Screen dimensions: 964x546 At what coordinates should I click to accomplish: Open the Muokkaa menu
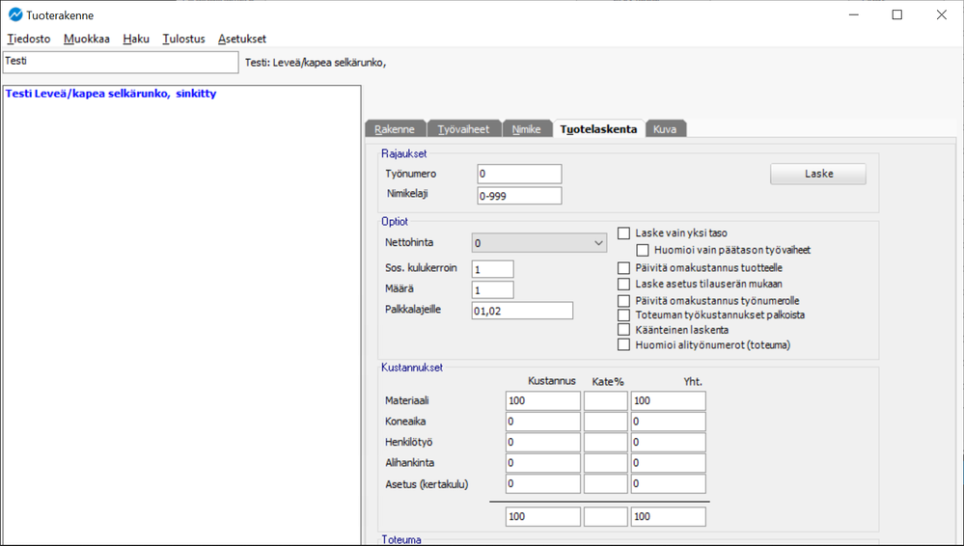(x=87, y=39)
